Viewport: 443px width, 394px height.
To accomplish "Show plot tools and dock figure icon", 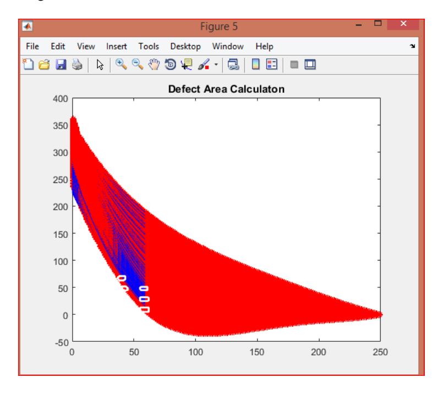I will [x=310, y=65].
